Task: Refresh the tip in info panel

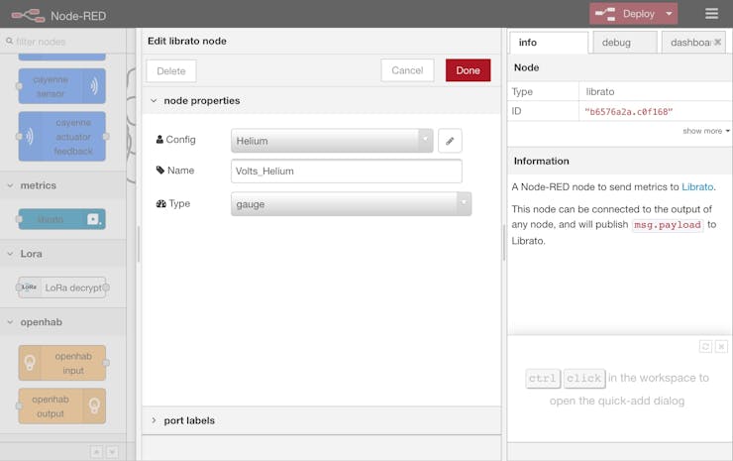Action: pyautogui.click(x=705, y=346)
